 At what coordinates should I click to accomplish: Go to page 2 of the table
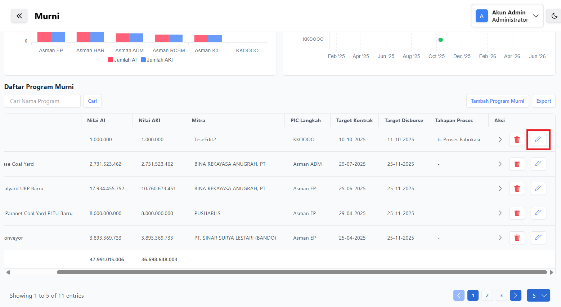(x=487, y=295)
